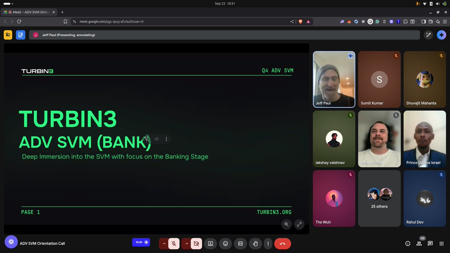Go forward in browser history
Image resolution: width=450 pixels, height=253 pixels.
[x=12, y=21]
